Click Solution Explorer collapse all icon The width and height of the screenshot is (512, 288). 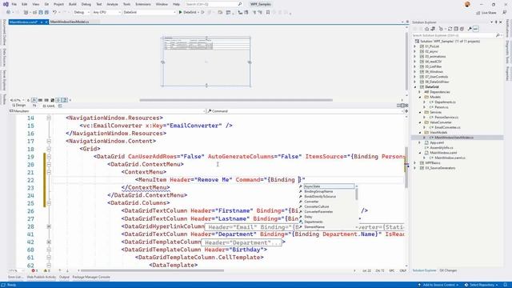click(x=456, y=29)
